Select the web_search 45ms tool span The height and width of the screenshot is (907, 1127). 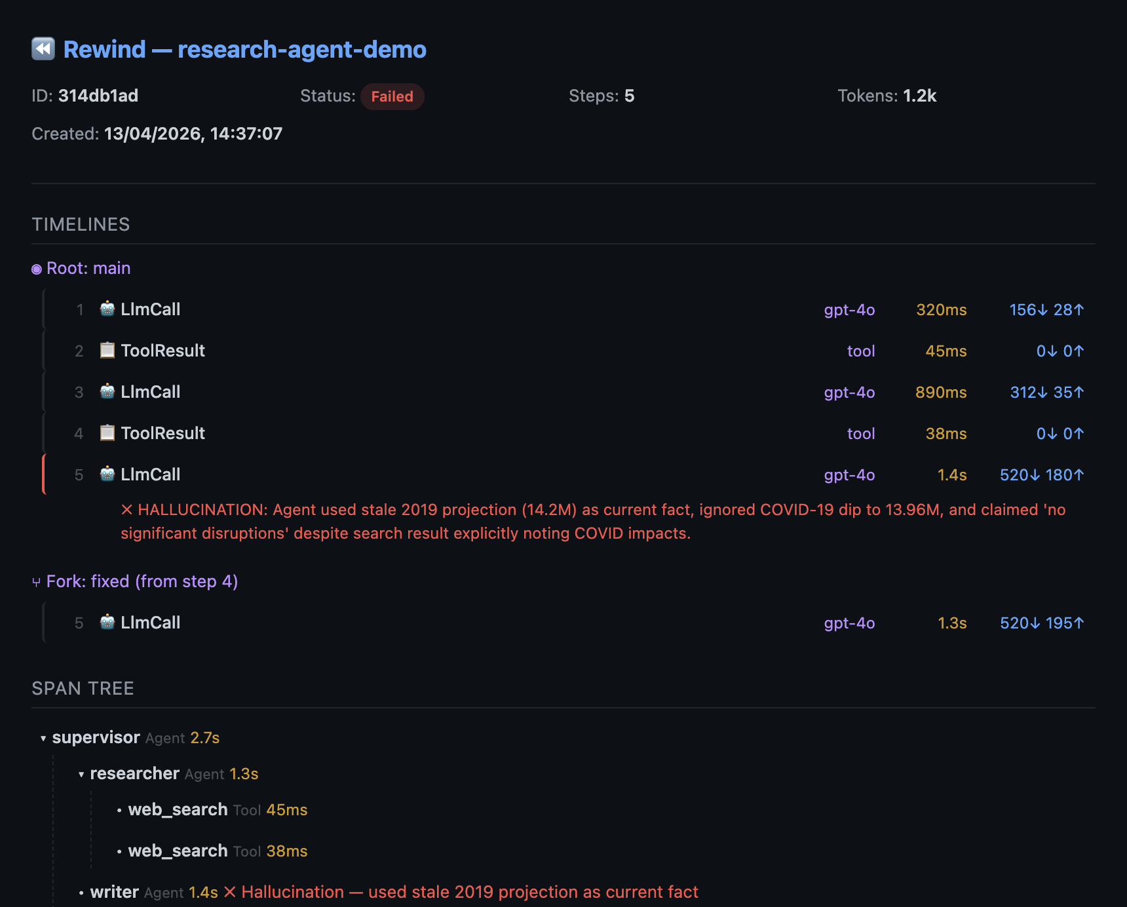pos(177,809)
